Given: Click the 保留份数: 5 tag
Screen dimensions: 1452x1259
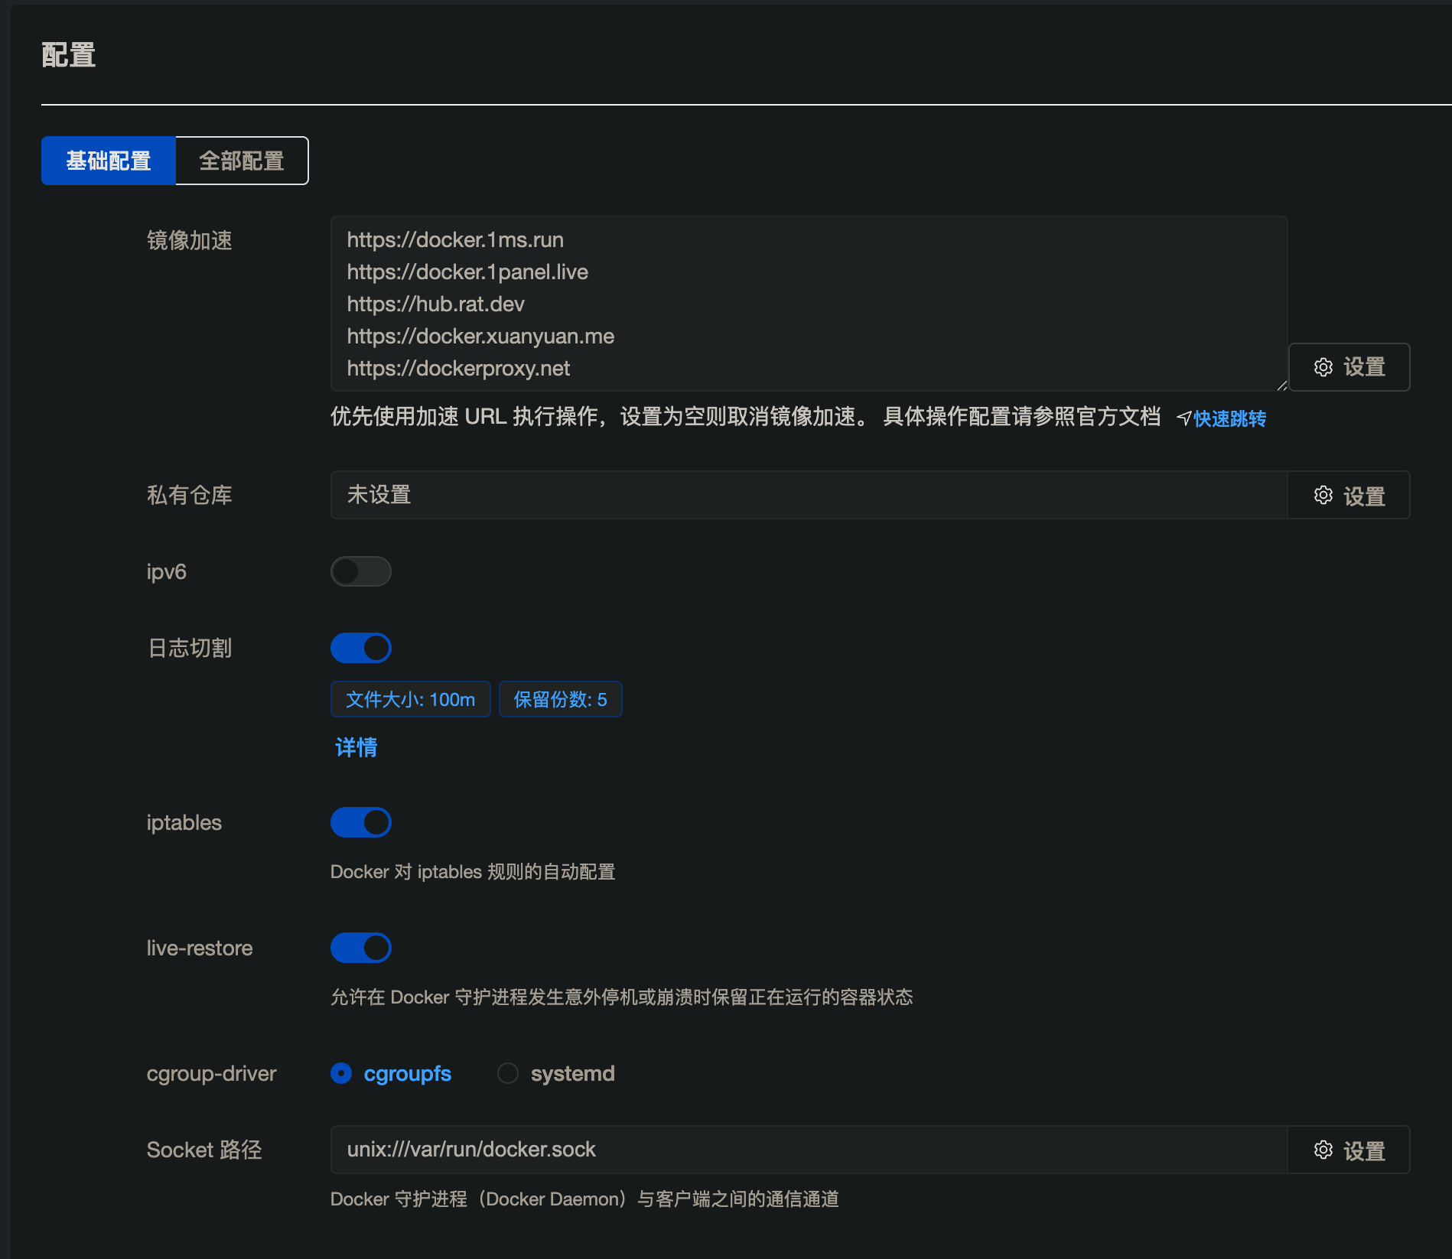Looking at the screenshot, I should click(560, 699).
